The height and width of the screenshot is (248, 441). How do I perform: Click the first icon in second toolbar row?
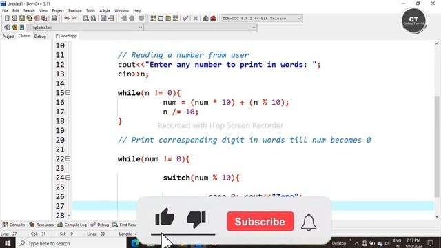(x=7, y=28)
